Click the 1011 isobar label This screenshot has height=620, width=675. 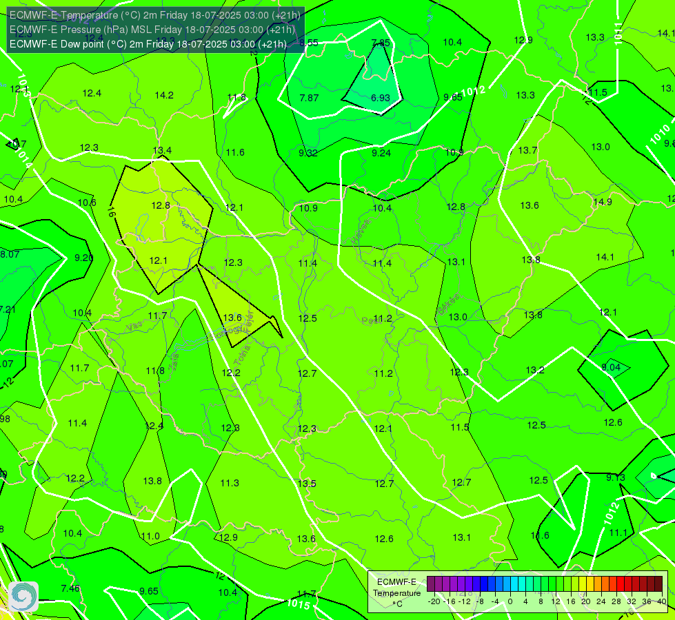618,34
